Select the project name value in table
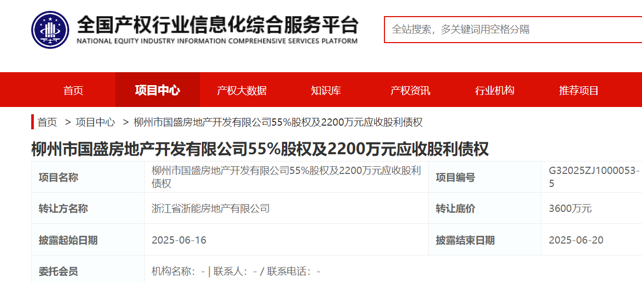This screenshot has height=282, width=642. [286, 177]
